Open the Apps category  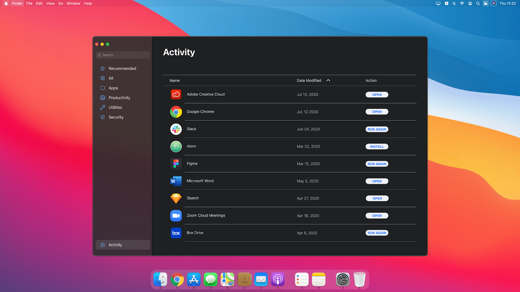(x=113, y=88)
